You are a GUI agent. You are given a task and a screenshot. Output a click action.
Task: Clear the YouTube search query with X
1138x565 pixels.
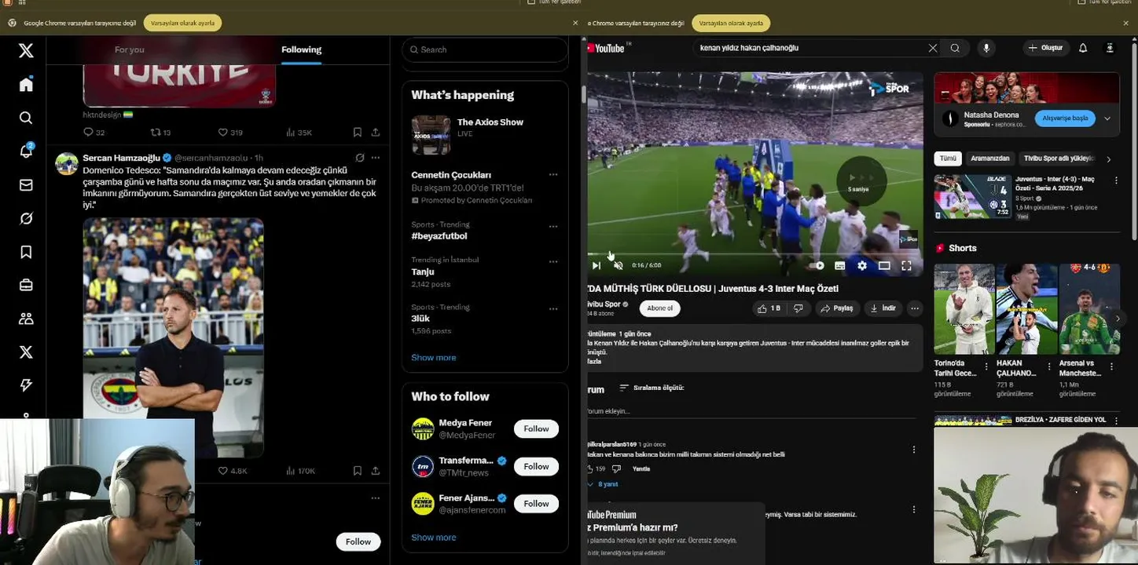(933, 48)
